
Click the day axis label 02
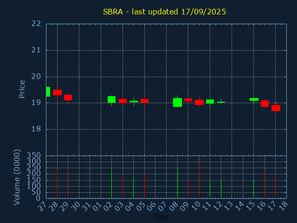coord(108,206)
